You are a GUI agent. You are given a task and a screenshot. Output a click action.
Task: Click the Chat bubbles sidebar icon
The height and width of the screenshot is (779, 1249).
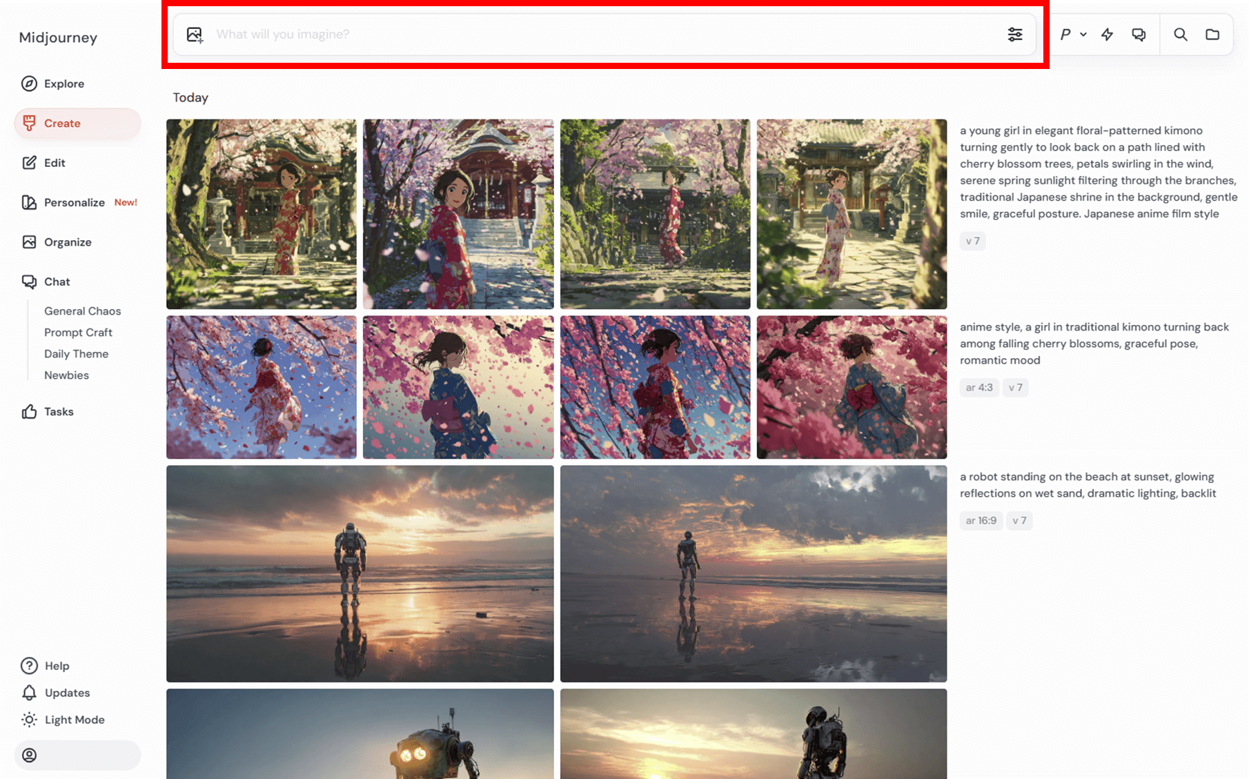tap(29, 282)
